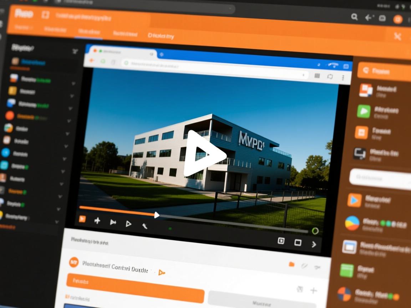This screenshot has width=411, height=308.
Task: Click the orange round profile icon in the top bar
Action: point(398,19)
